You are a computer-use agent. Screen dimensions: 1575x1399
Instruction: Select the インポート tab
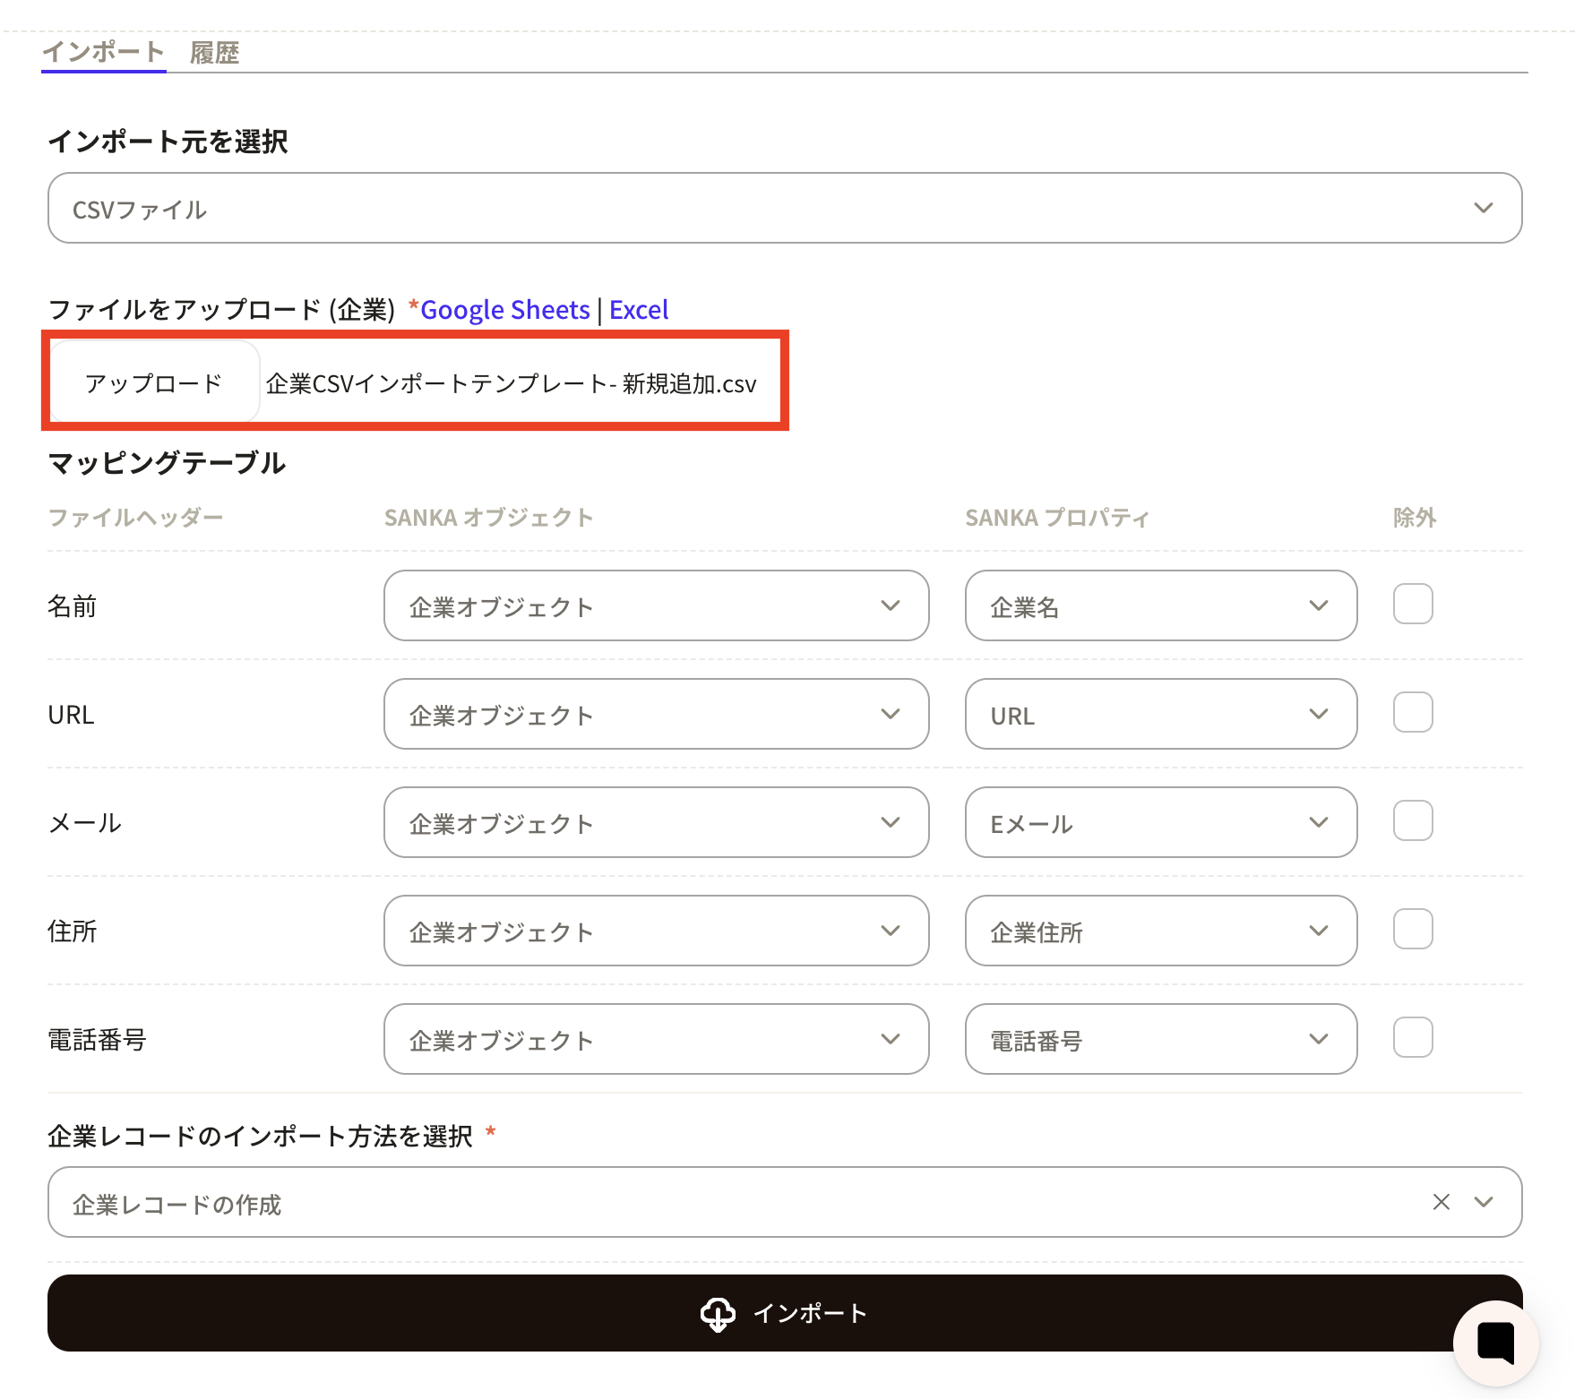pyautogui.click(x=103, y=52)
